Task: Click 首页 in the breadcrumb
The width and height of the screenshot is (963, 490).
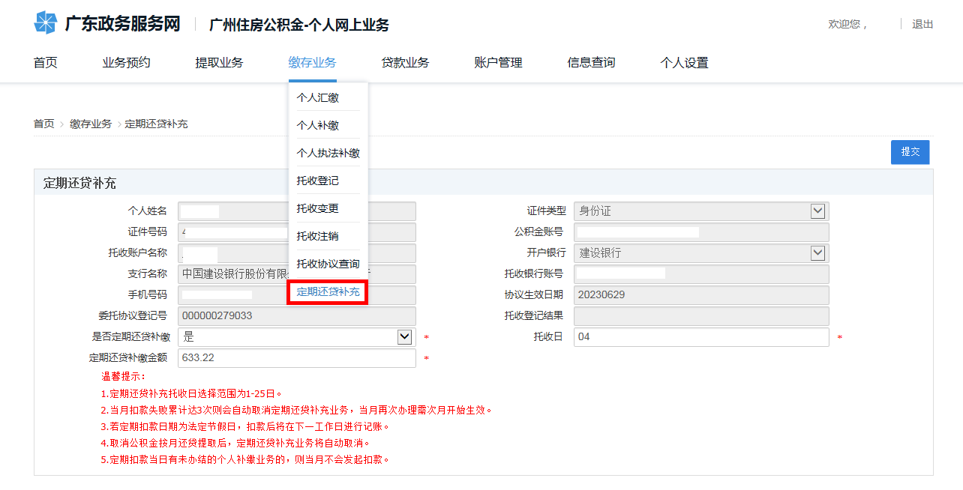Action: click(43, 124)
